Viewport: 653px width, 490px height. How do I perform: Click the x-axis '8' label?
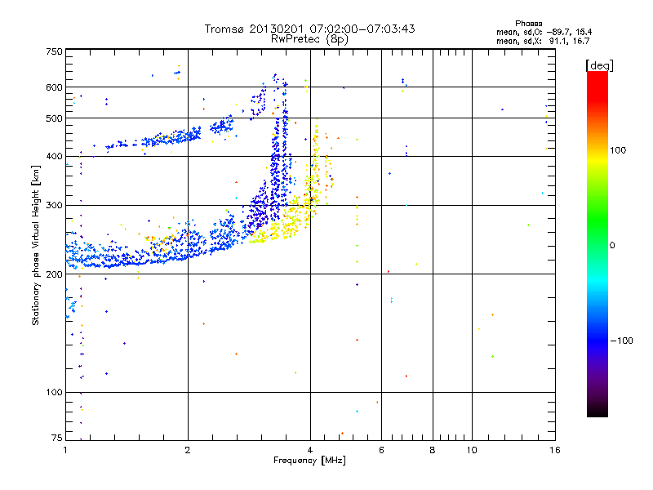[x=433, y=450]
